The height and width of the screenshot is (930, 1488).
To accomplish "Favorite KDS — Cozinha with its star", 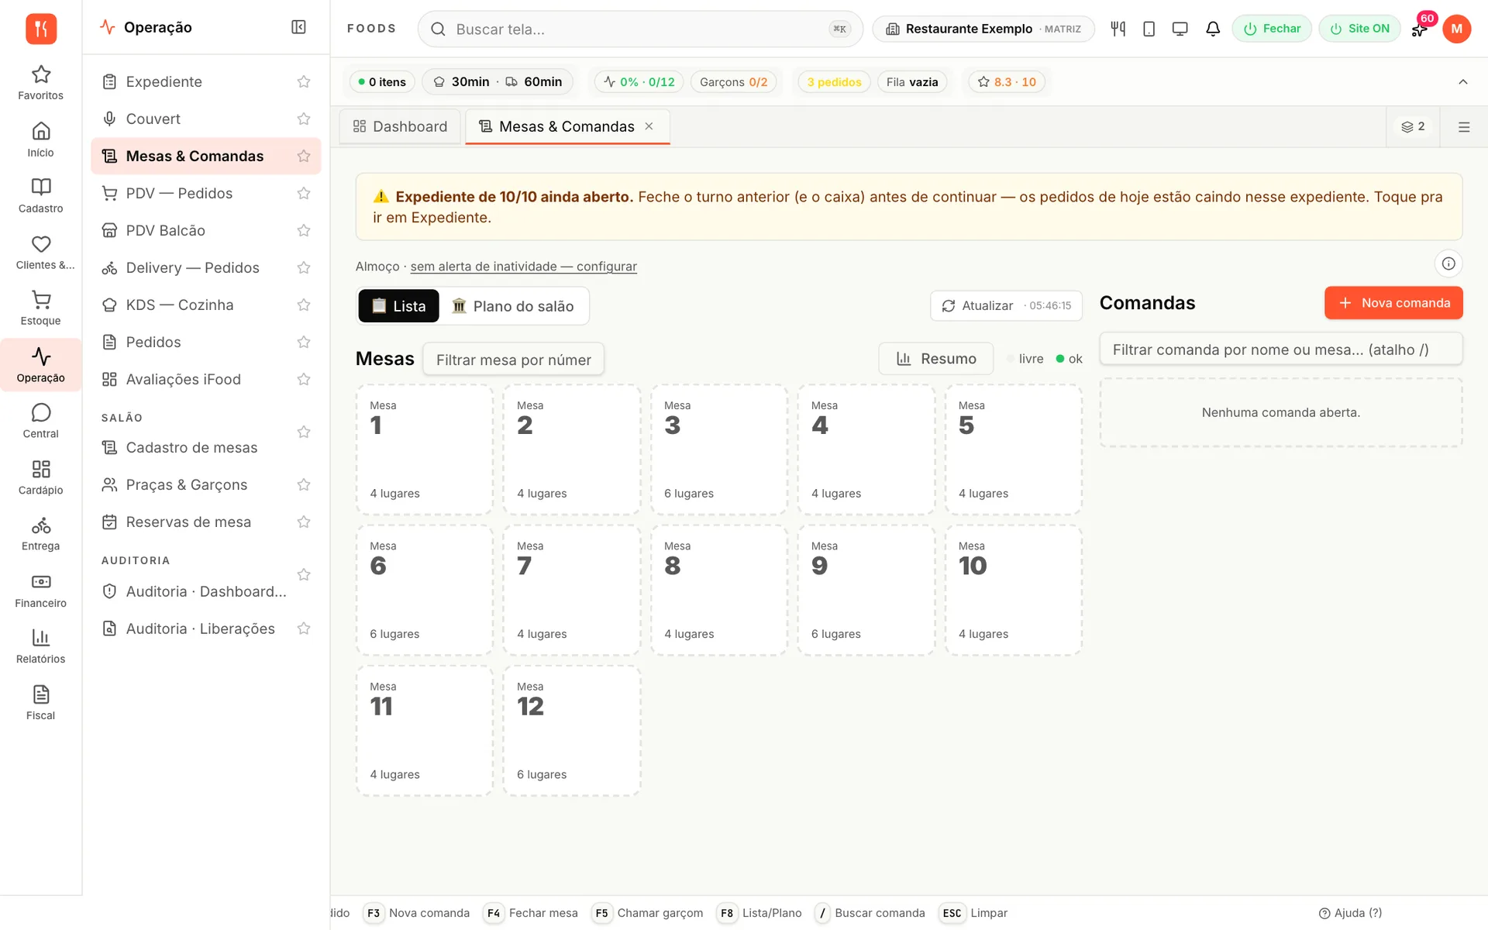I will tap(304, 305).
